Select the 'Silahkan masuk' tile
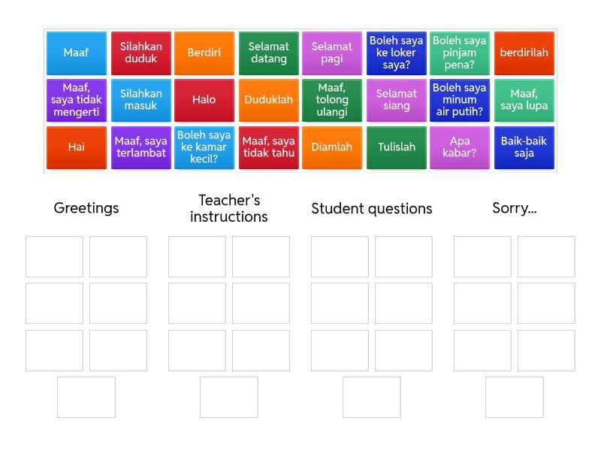Viewport: 601px width, 451px height. [140, 100]
